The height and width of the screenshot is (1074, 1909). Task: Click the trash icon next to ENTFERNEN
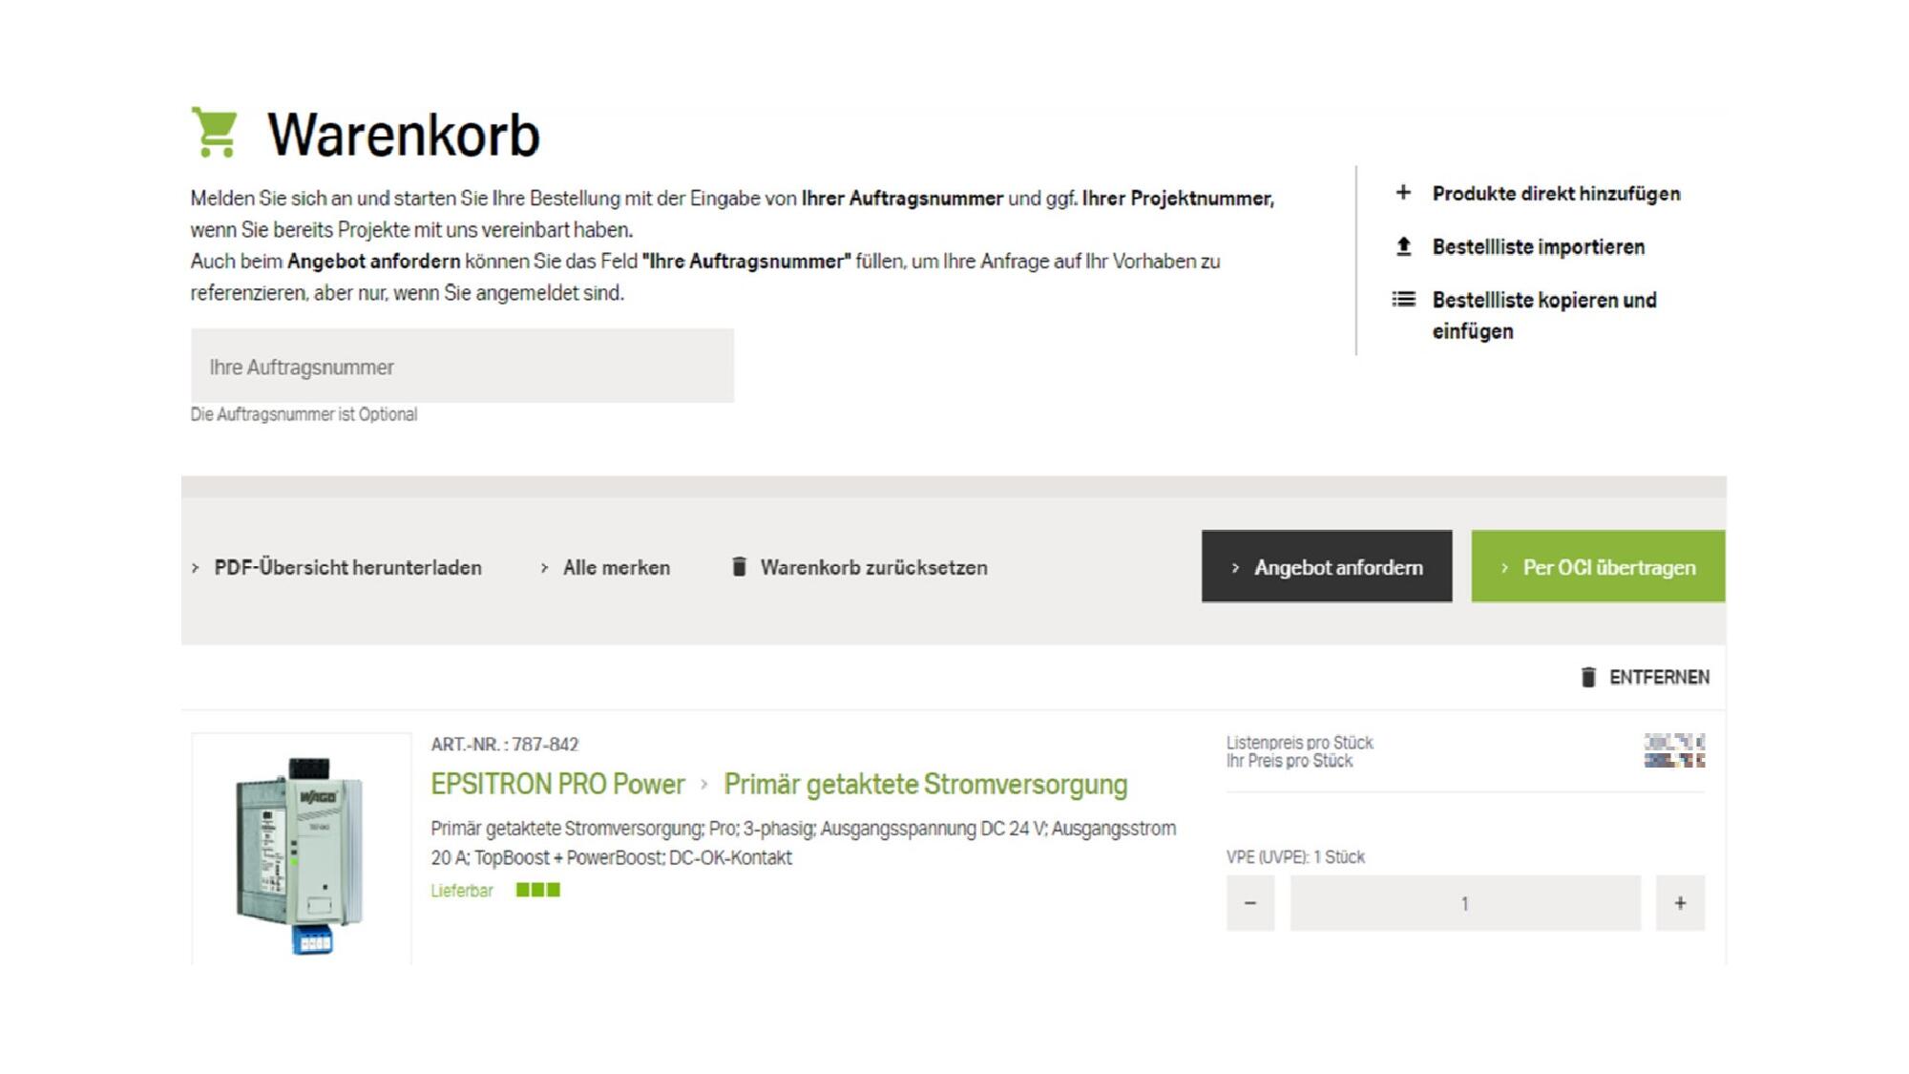click(x=1588, y=677)
